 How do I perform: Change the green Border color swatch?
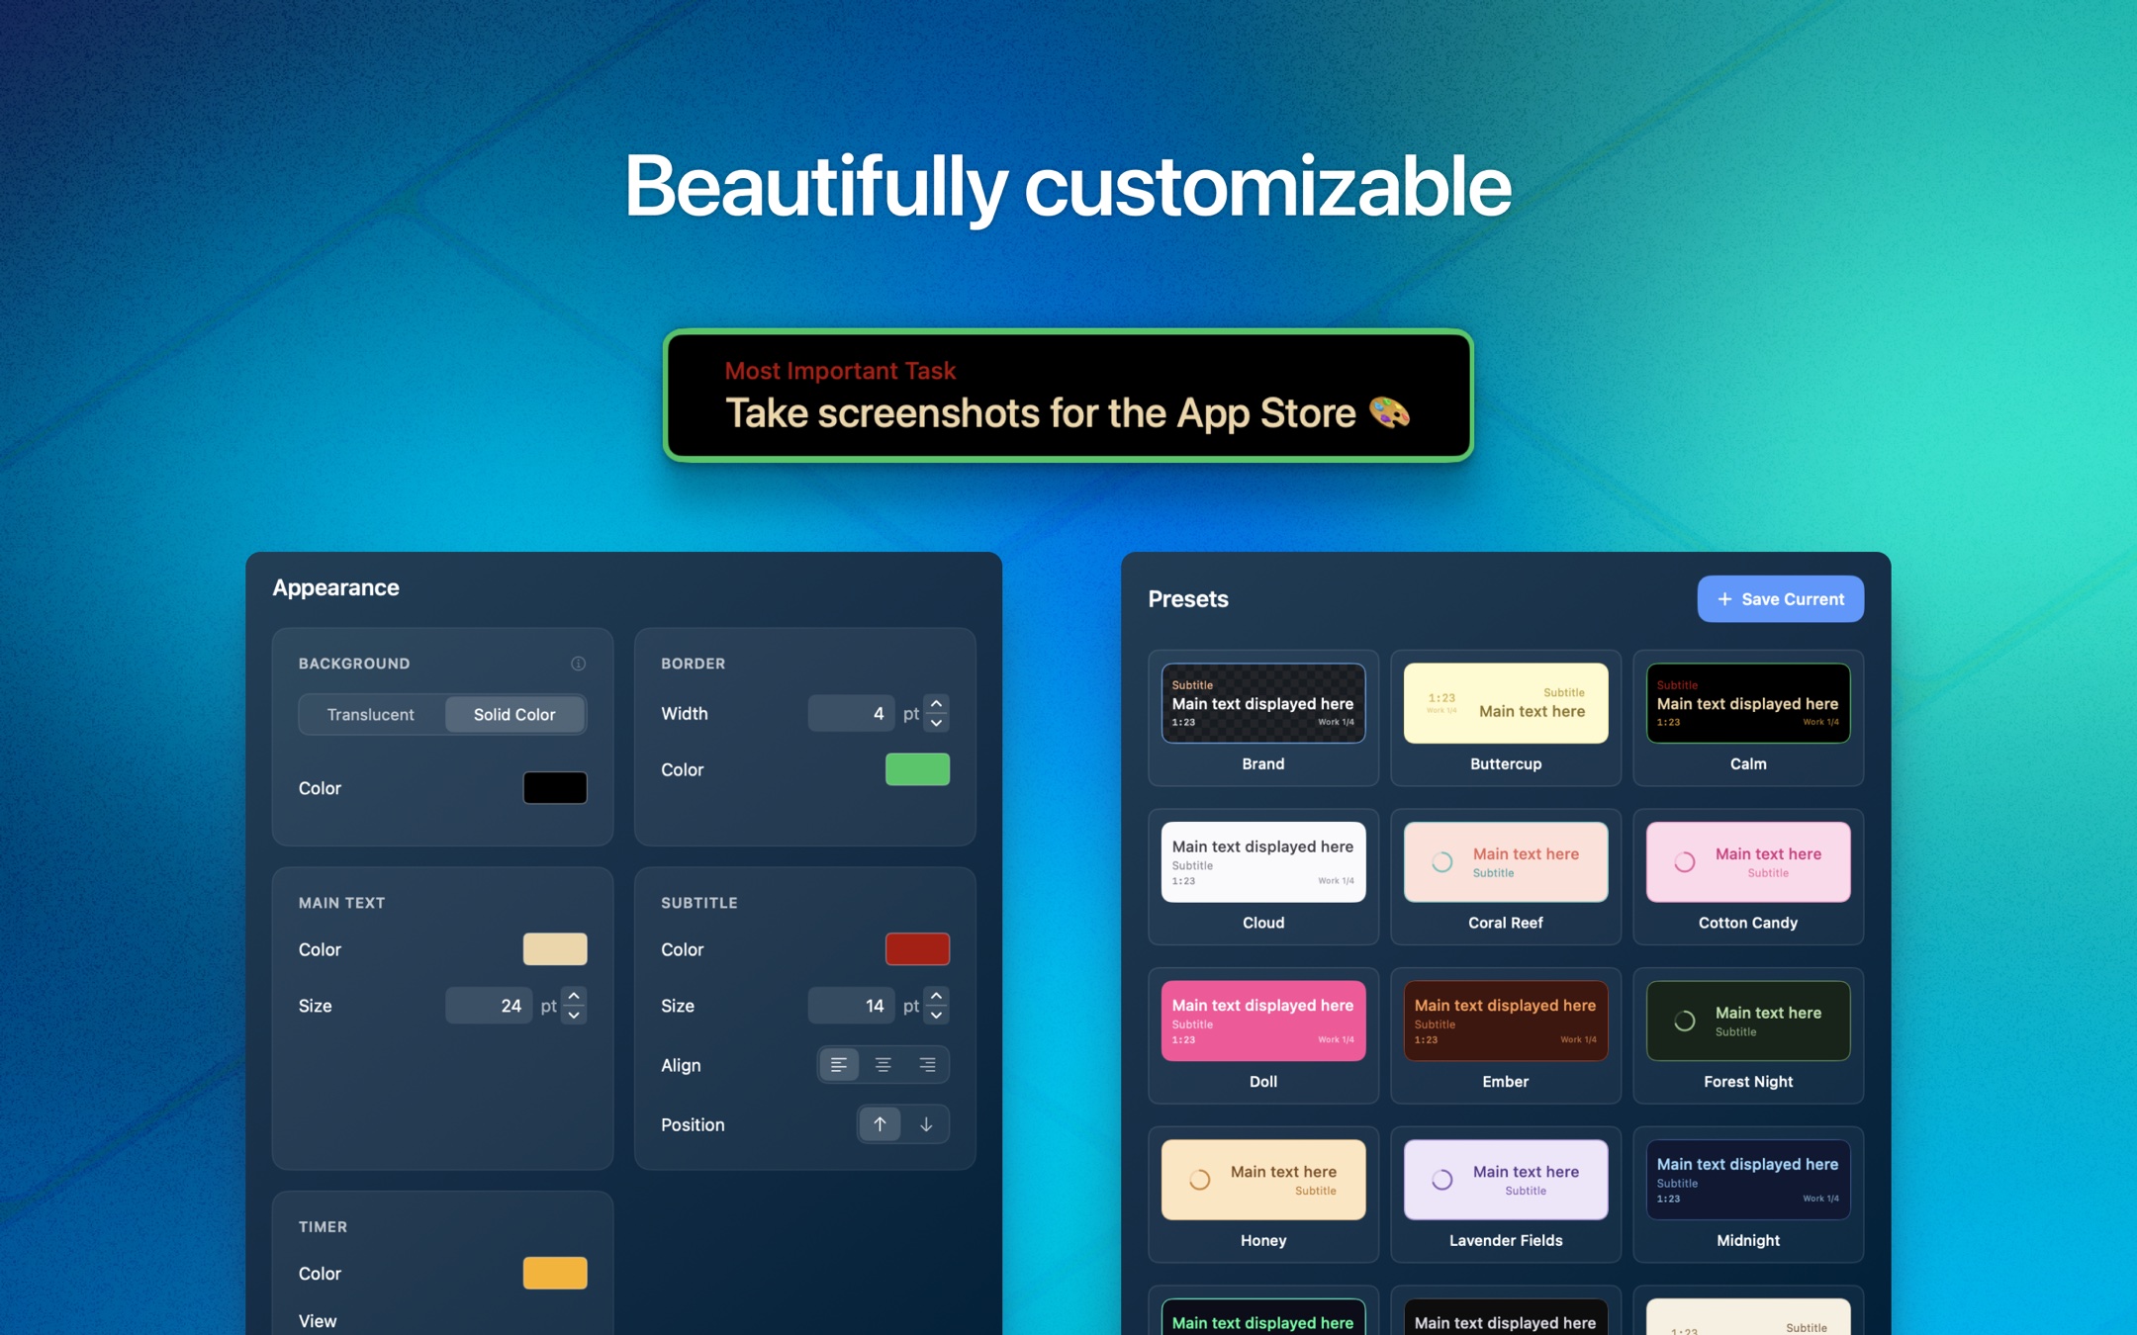coord(916,768)
